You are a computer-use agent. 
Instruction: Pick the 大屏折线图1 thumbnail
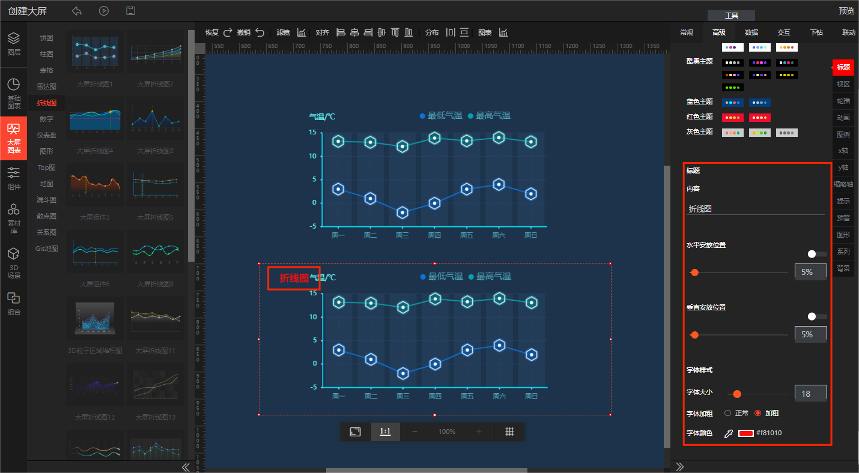(x=95, y=52)
